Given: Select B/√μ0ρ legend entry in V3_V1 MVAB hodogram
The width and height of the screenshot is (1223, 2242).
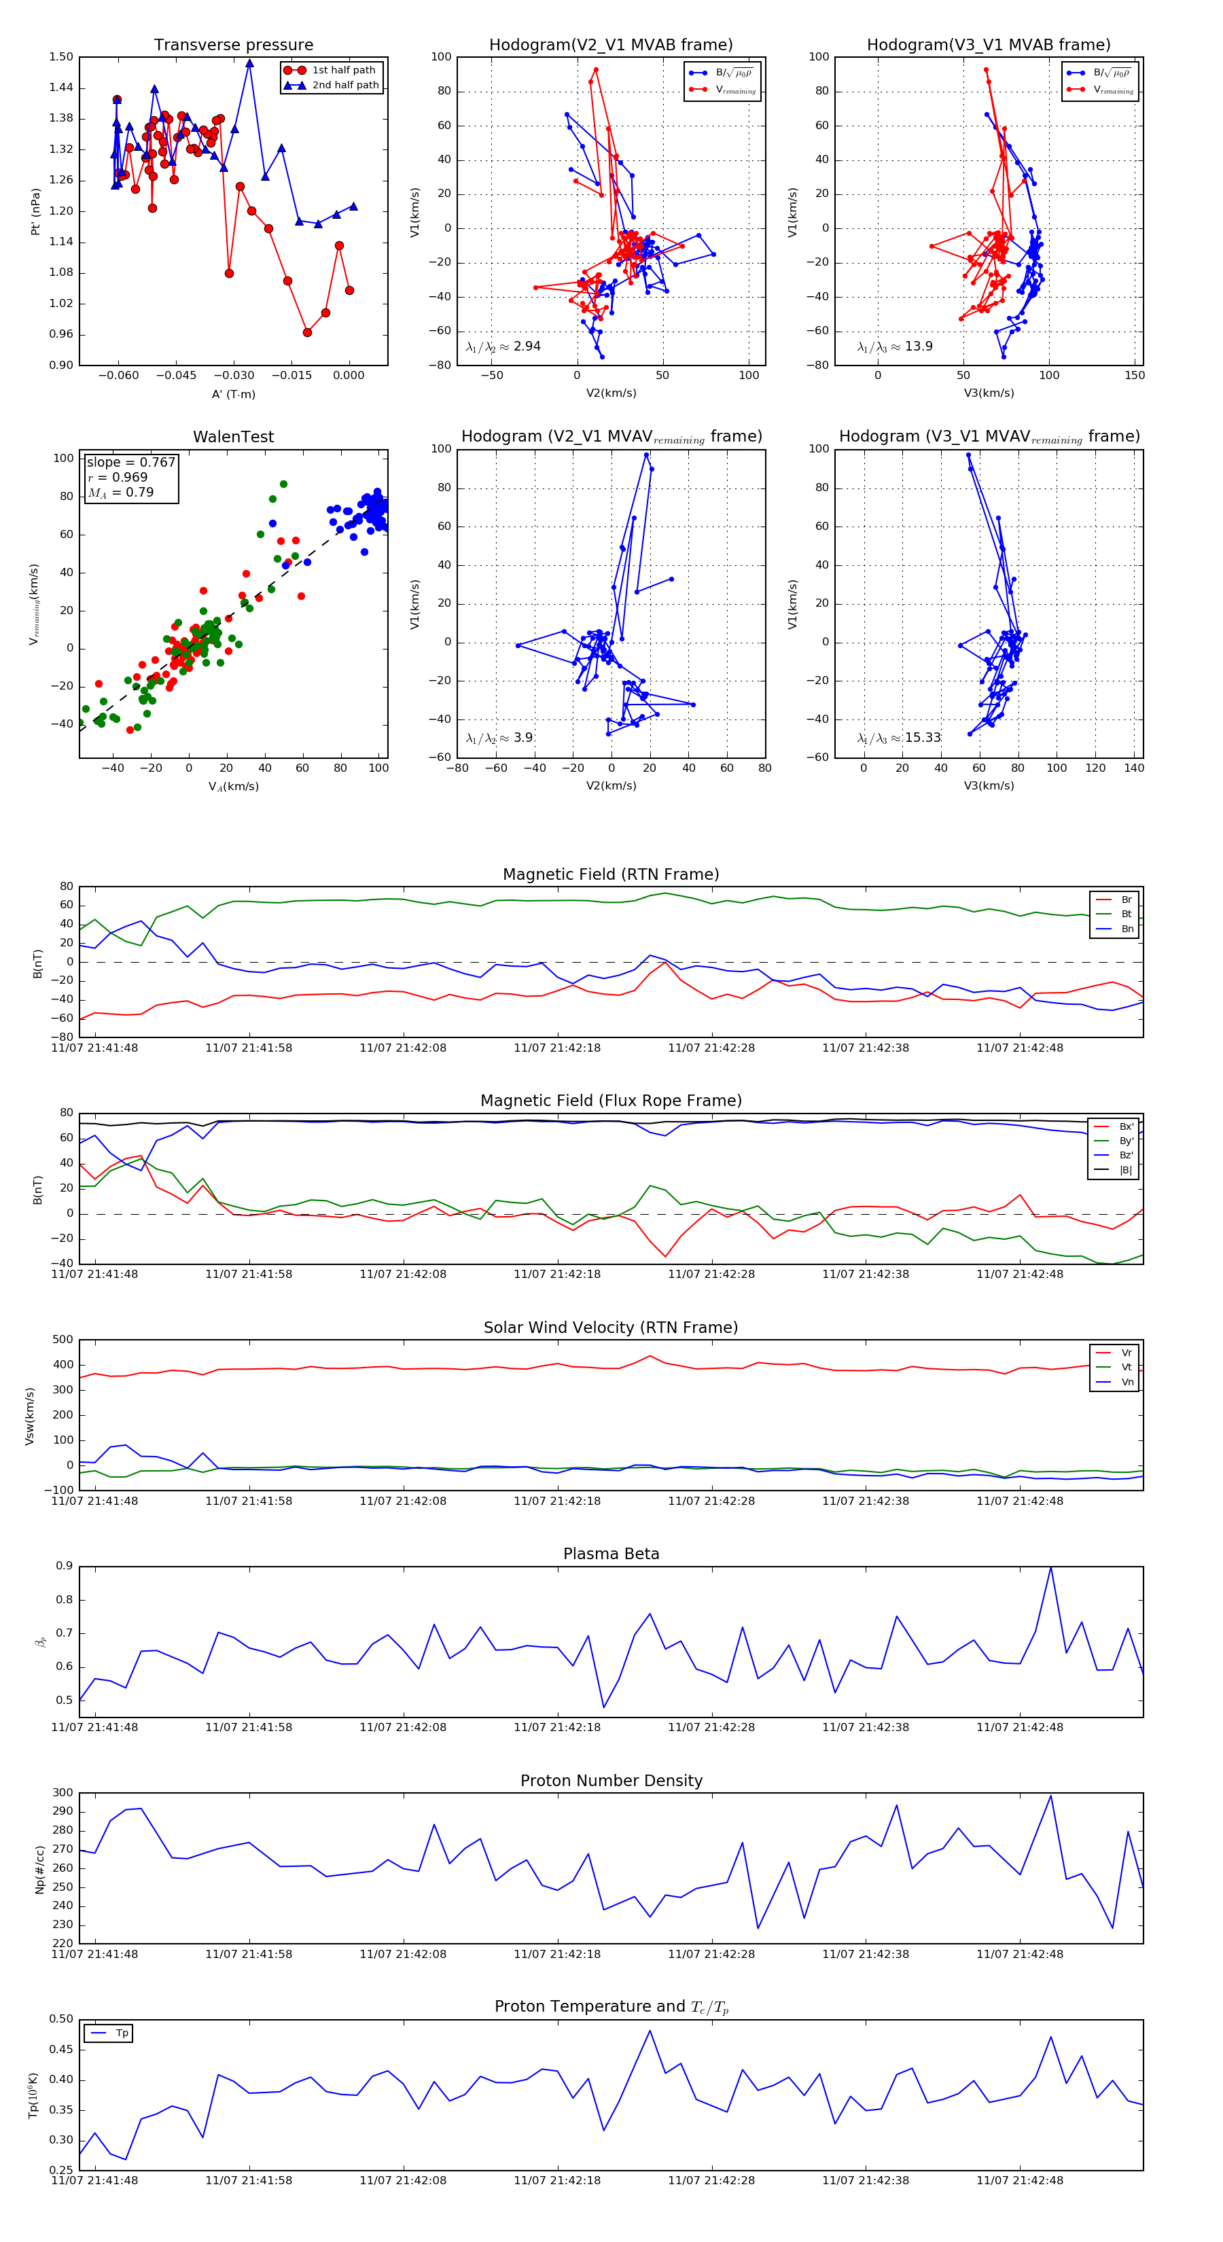Looking at the screenshot, I should click(x=1100, y=73).
